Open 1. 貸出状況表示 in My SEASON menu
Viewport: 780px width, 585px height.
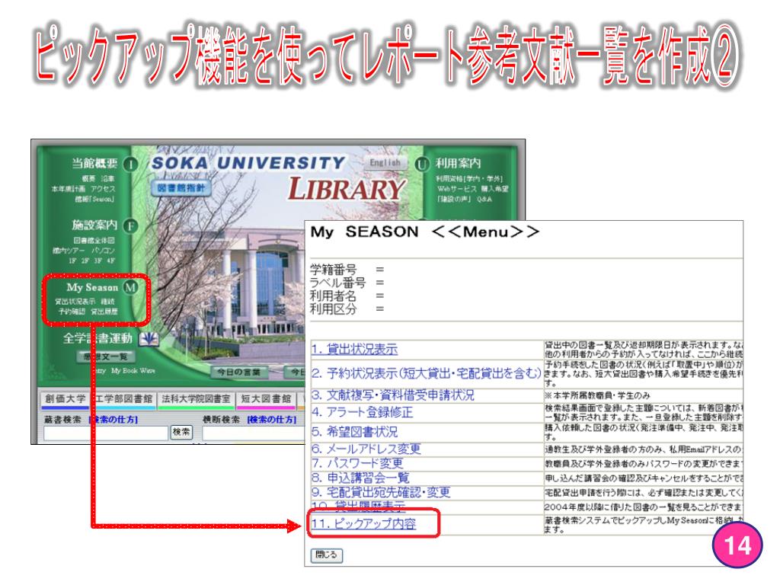click(355, 349)
